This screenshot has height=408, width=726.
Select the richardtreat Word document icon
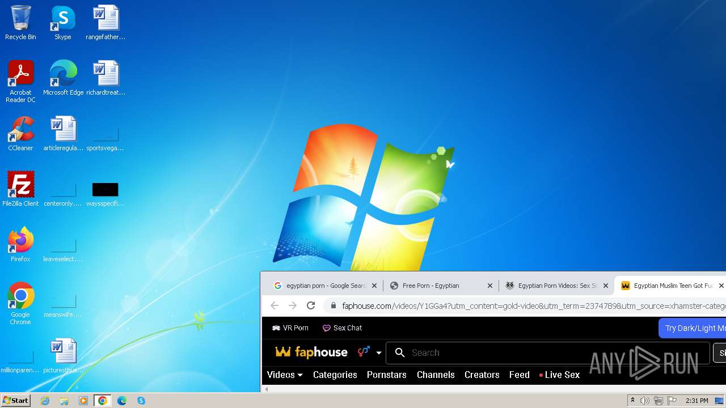coord(105,78)
